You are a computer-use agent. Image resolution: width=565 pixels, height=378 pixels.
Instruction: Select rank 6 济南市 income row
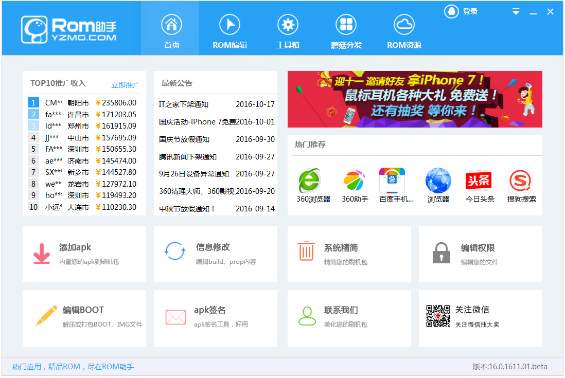coord(82,161)
